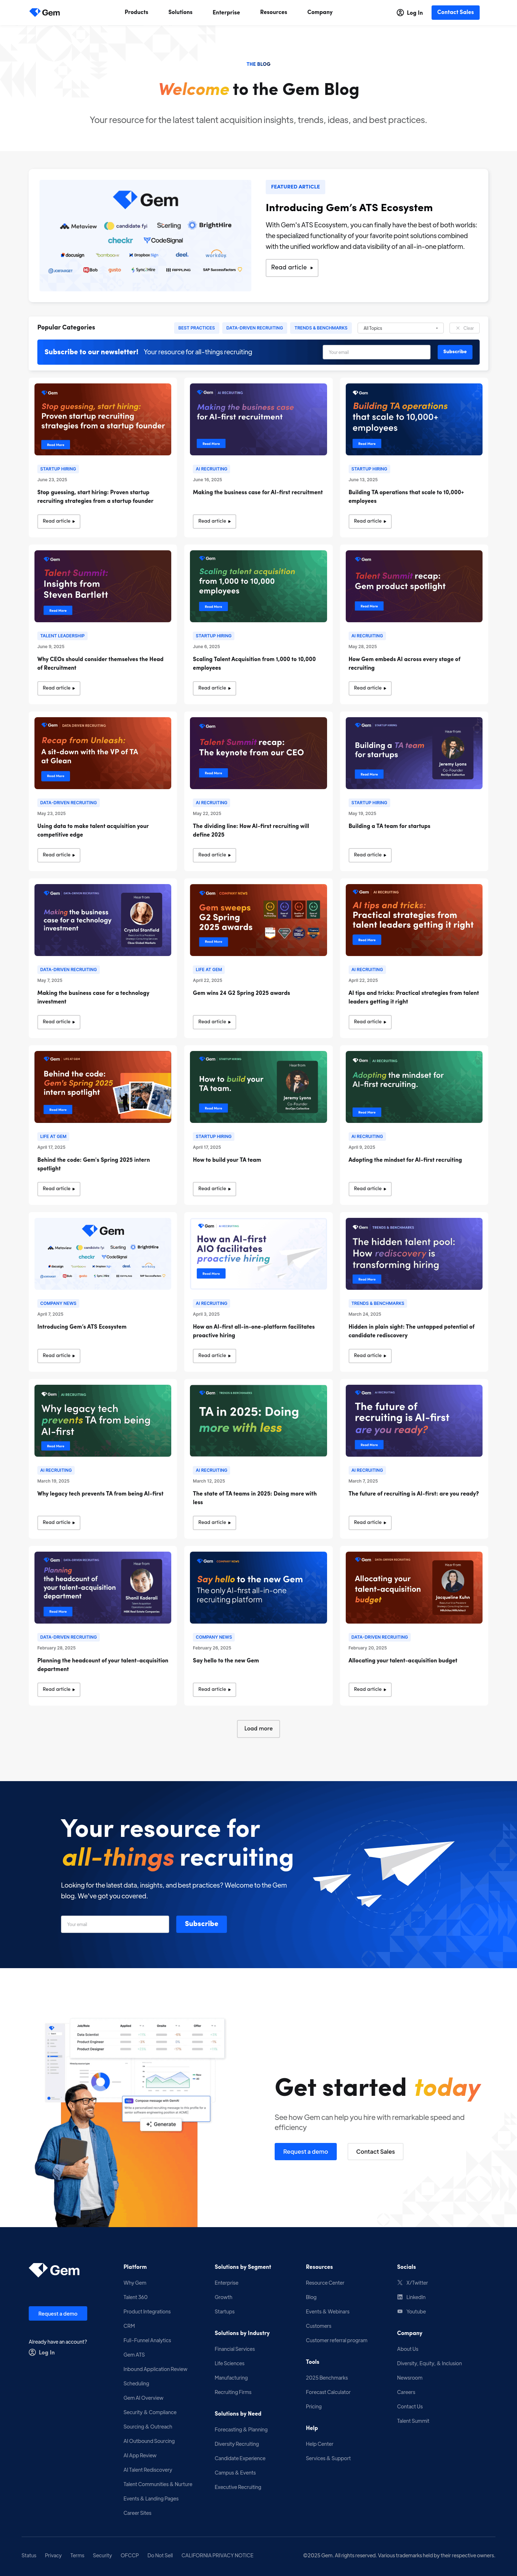This screenshot has height=2576, width=517.
Task: Open the Help Center footer link
Action: pyautogui.click(x=320, y=2444)
